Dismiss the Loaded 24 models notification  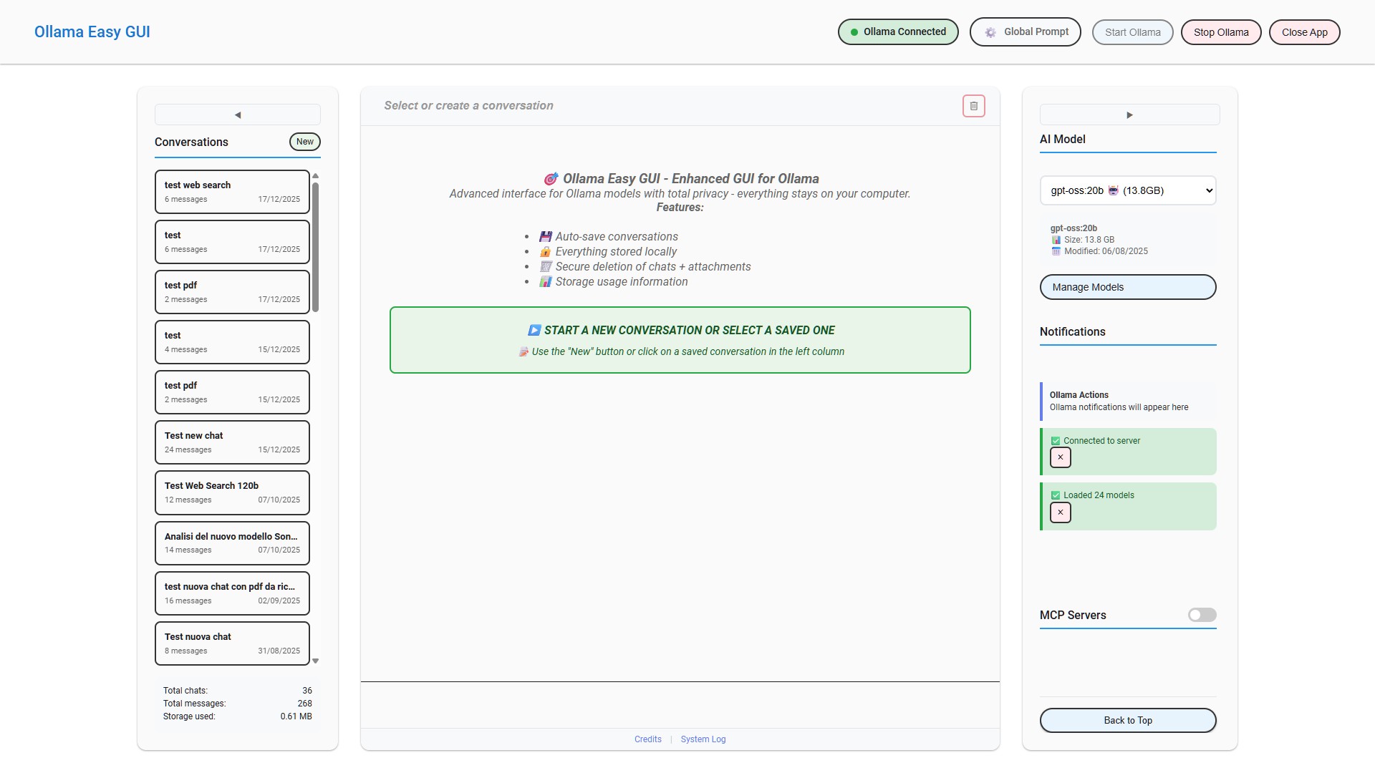click(x=1060, y=512)
